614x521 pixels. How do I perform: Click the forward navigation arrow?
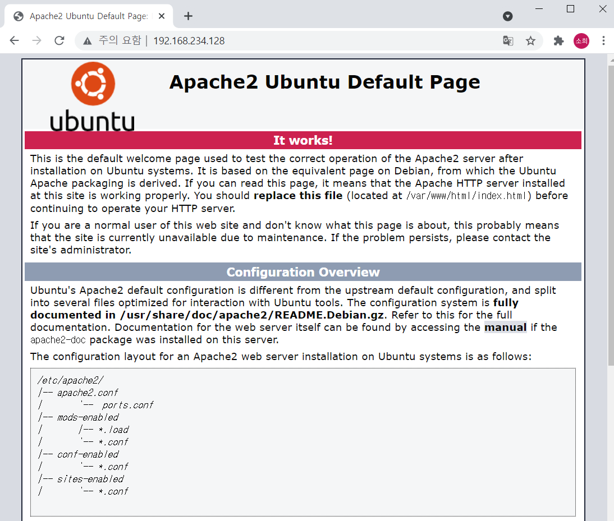37,41
